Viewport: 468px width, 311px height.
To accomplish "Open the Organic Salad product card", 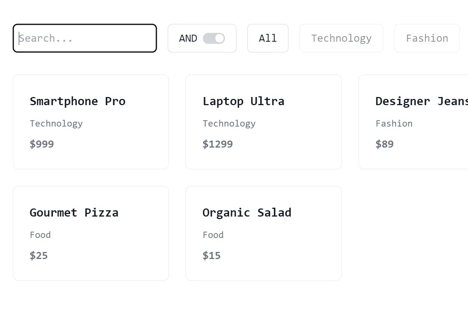I will tap(263, 233).
